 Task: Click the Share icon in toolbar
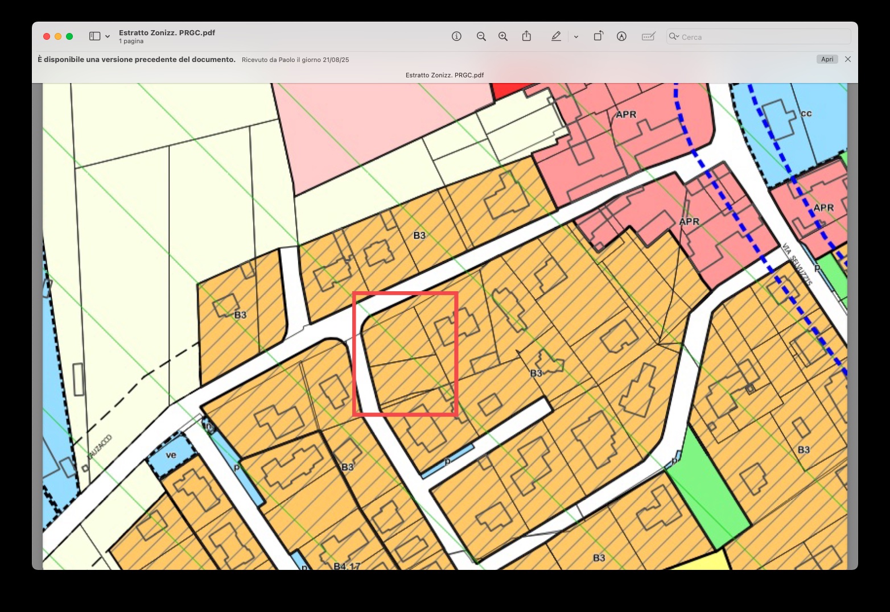(526, 36)
